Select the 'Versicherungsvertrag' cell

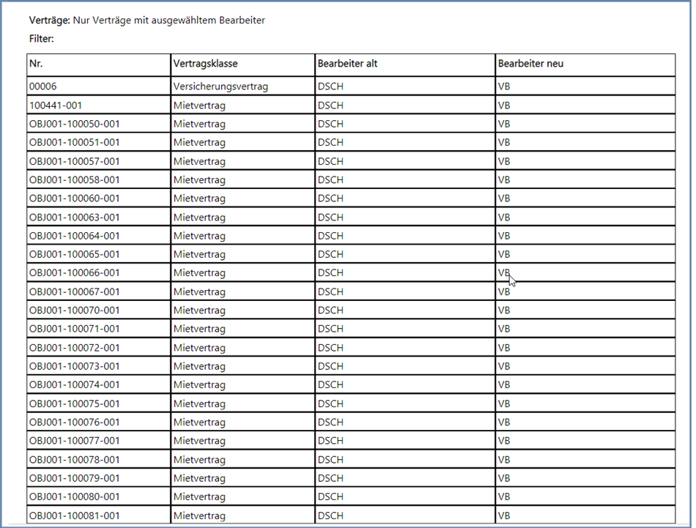point(221,86)
